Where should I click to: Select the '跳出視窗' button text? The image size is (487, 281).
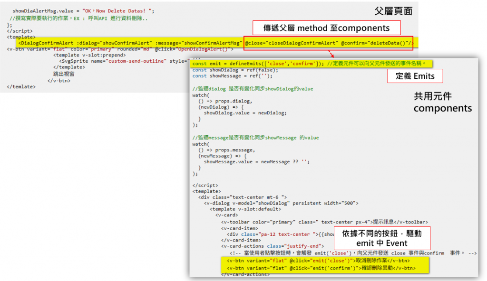click(x=64, y=74)
